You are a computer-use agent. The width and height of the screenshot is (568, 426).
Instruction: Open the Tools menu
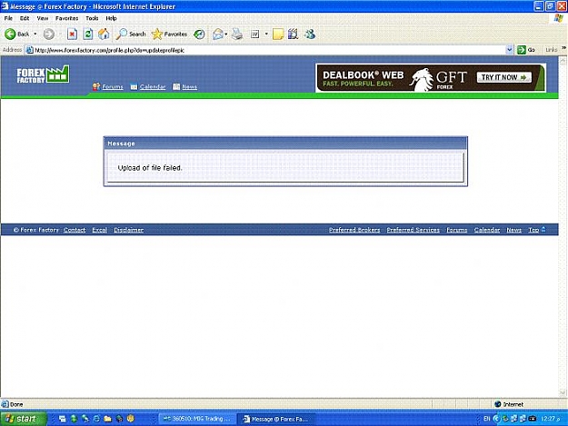pos(92,18)
